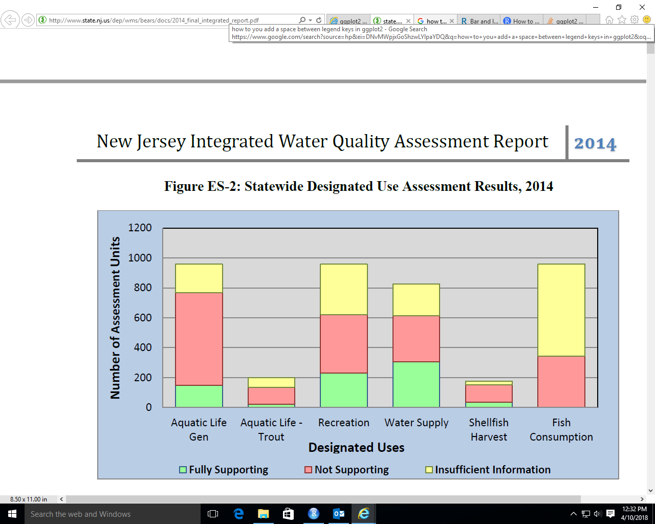Click the 'Recreation' axis label
Screen dimensions: 655x524
click(x=343, y=423)
